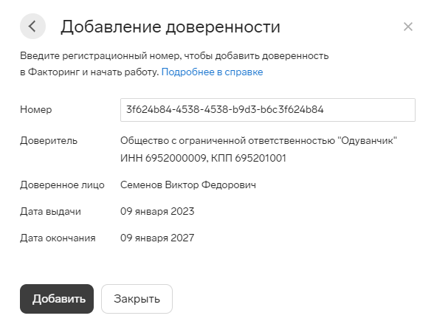Click the 'Дата выдачи' label
434x324 pixels.
tap(50, 211)
